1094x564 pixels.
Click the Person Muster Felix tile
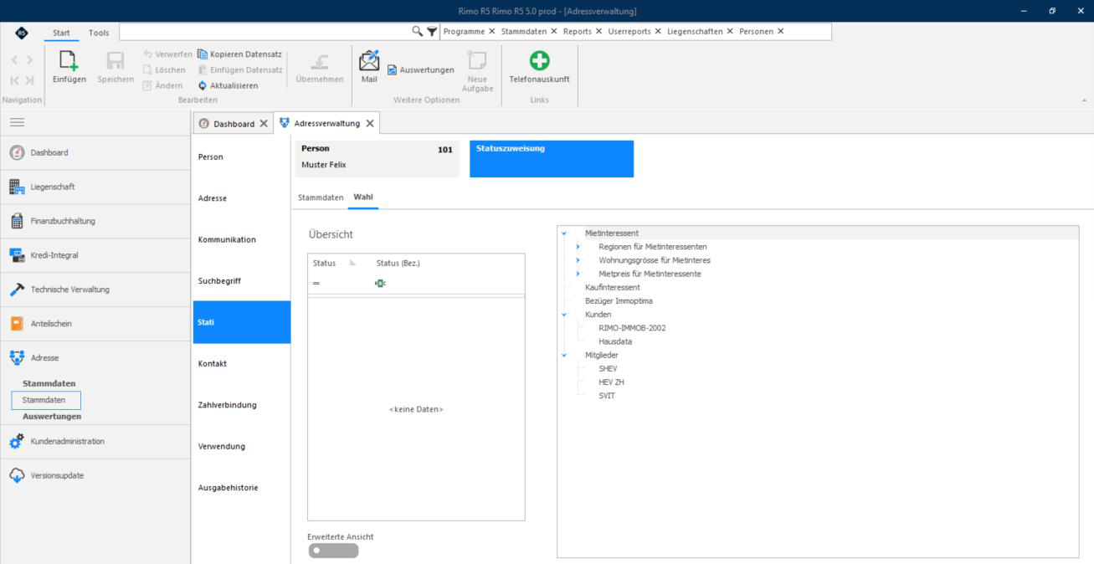click(377, 159)
